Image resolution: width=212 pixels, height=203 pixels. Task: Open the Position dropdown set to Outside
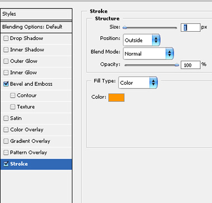pos(141,40)
